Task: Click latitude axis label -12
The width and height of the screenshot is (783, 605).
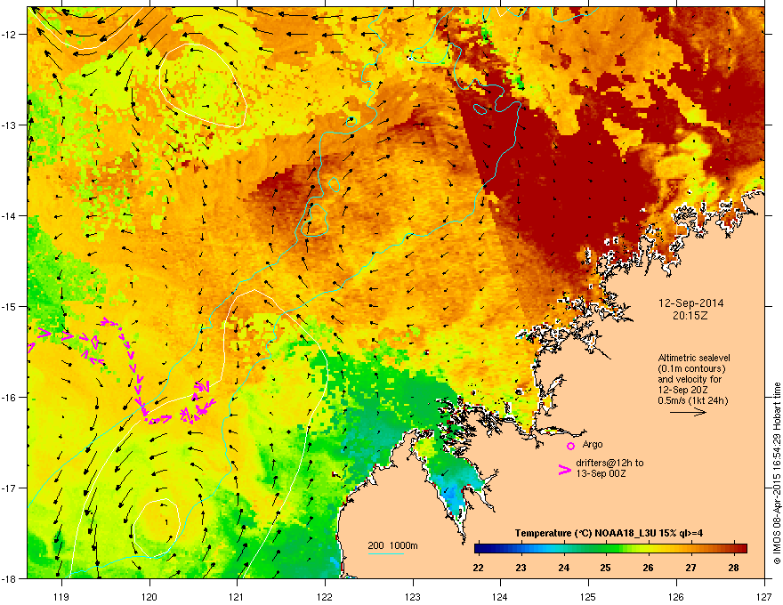Action: 9,35
